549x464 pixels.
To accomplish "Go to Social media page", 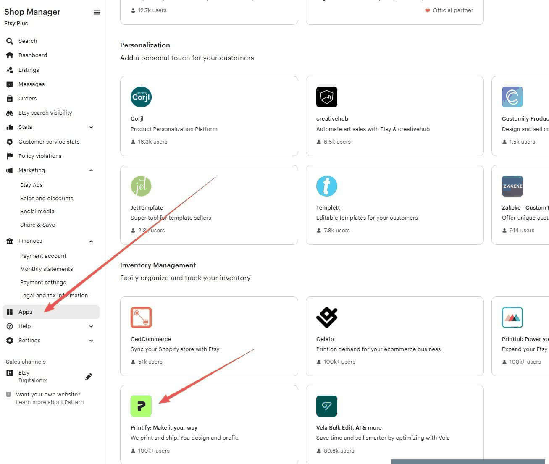I will [x=37, y=212].
